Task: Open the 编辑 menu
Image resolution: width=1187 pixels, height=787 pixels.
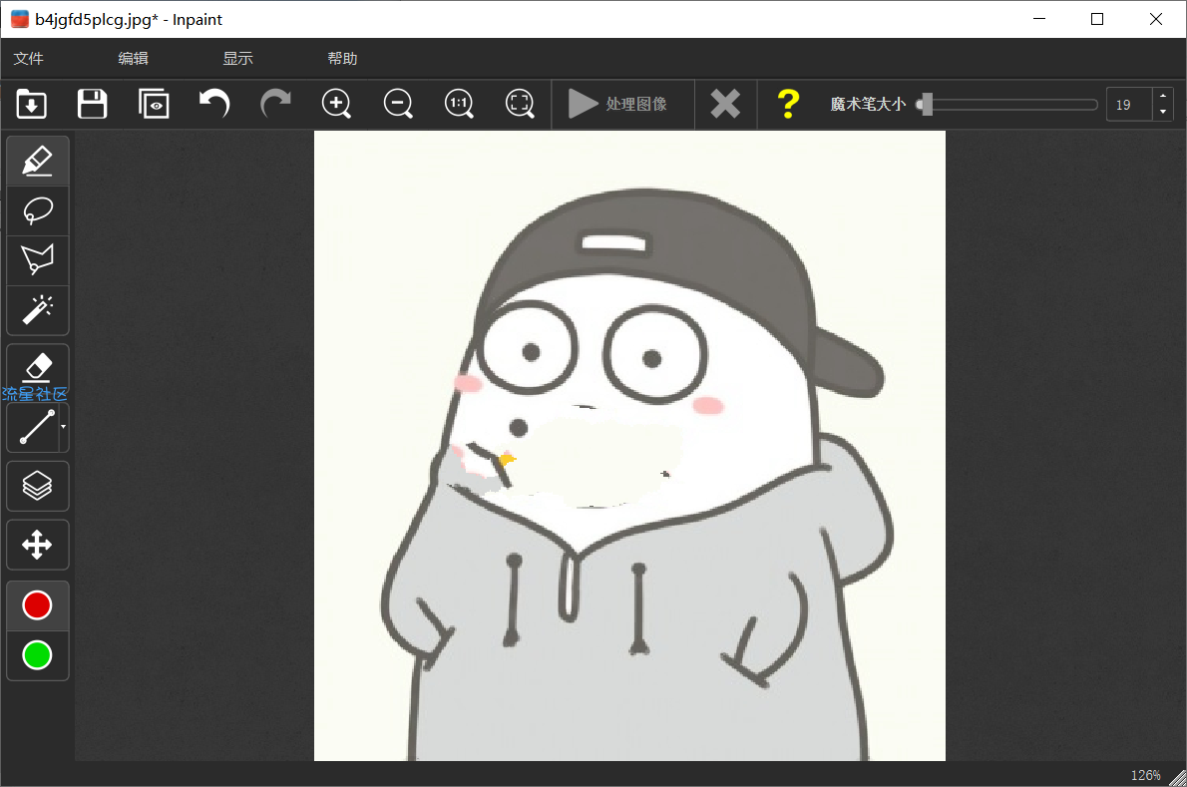Action: (134, 58)
